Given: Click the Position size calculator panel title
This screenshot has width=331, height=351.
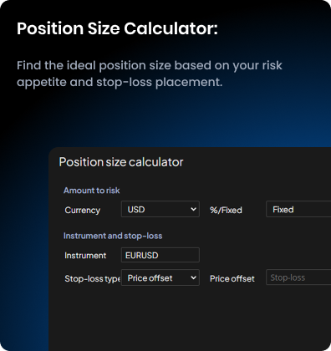Looking at the screenshot, I should click(x=121, y=162).
